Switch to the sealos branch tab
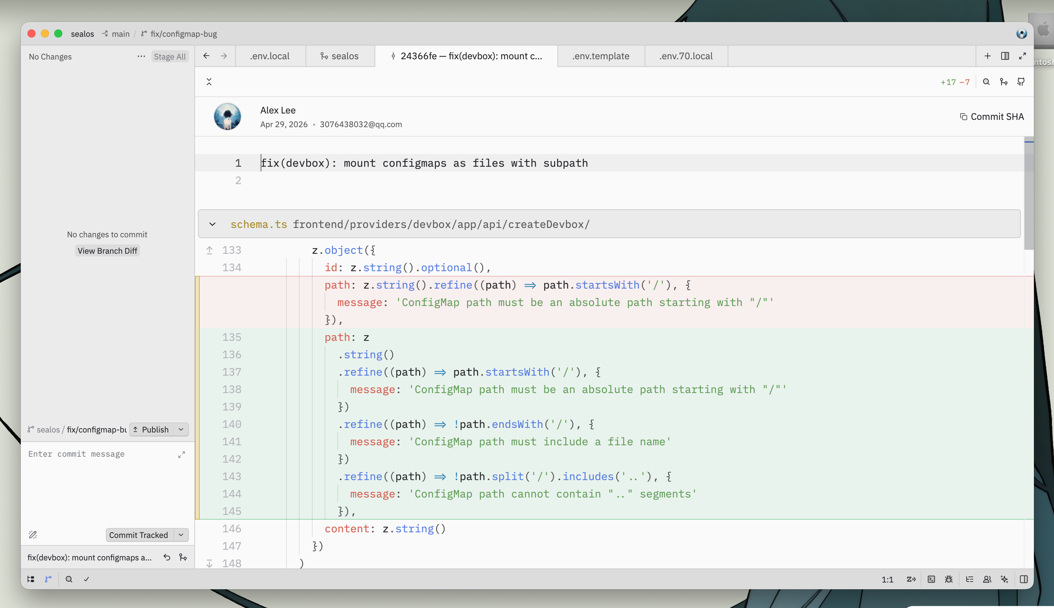 [340, 56]
